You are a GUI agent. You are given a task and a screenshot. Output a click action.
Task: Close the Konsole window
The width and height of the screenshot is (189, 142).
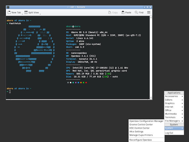click(150, 7)
